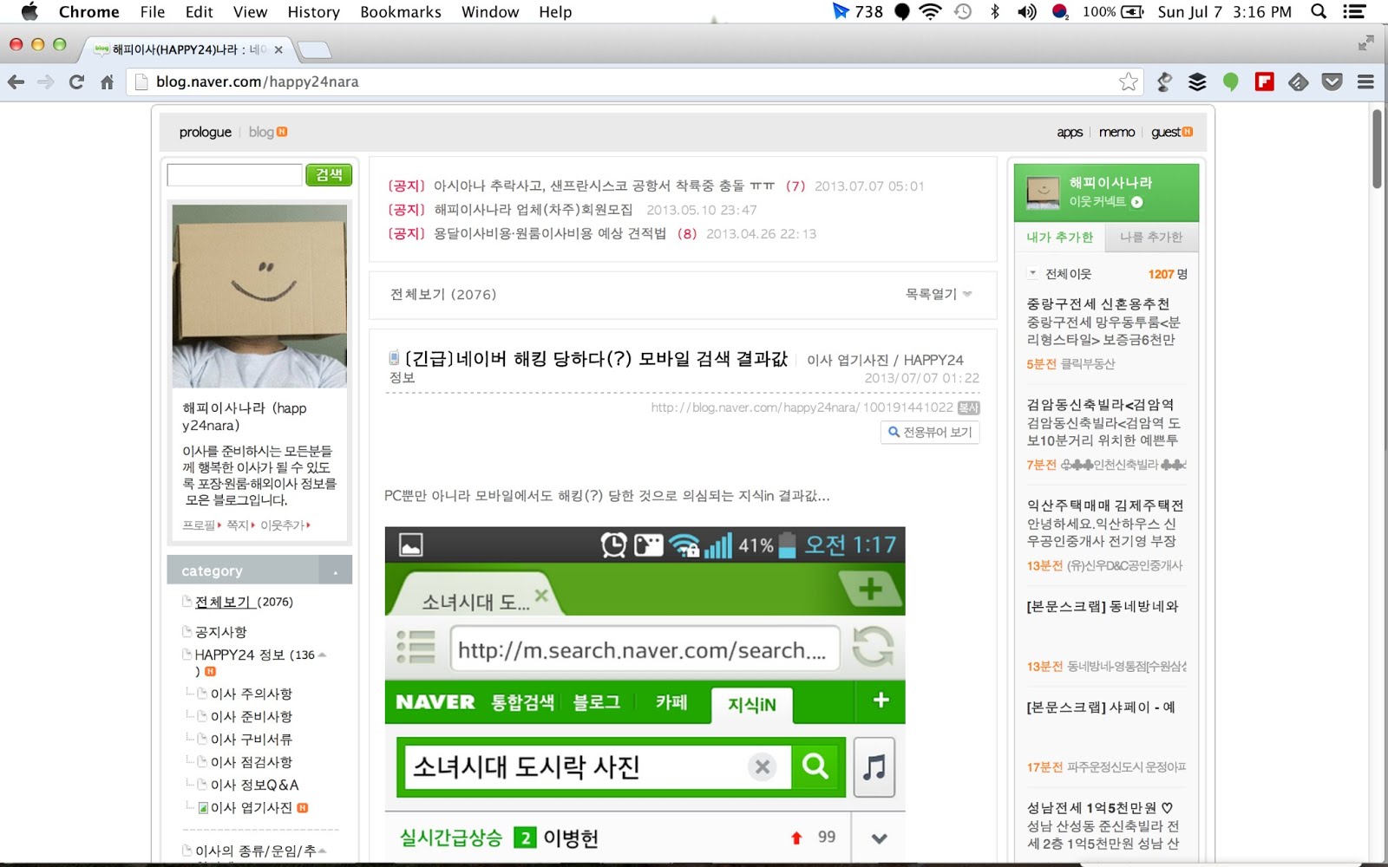Open the Window menu
This screenshot has height=867, width=1388.
click(490, 11)
